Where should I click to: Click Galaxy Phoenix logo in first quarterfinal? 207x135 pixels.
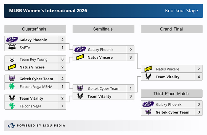(12, 40)
